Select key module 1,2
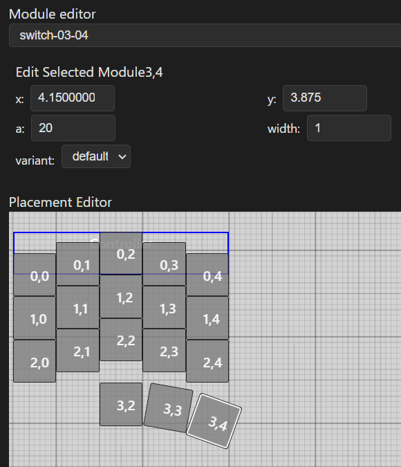401x467 pixels. point(121,296)
